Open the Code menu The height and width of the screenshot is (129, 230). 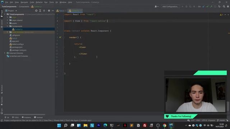pos(32,2)
